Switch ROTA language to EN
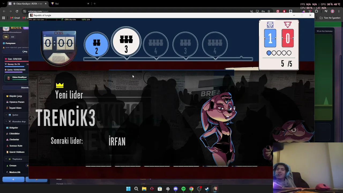The width and height of the screenshot is (343, 193). [13, 37]
